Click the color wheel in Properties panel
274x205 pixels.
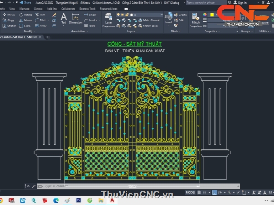[x=205, y=15]
